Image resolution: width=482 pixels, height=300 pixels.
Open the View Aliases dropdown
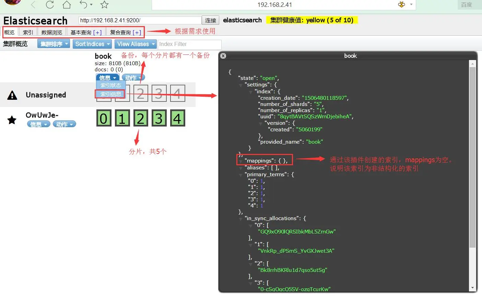pyautogui.click(x=136, y=44)
